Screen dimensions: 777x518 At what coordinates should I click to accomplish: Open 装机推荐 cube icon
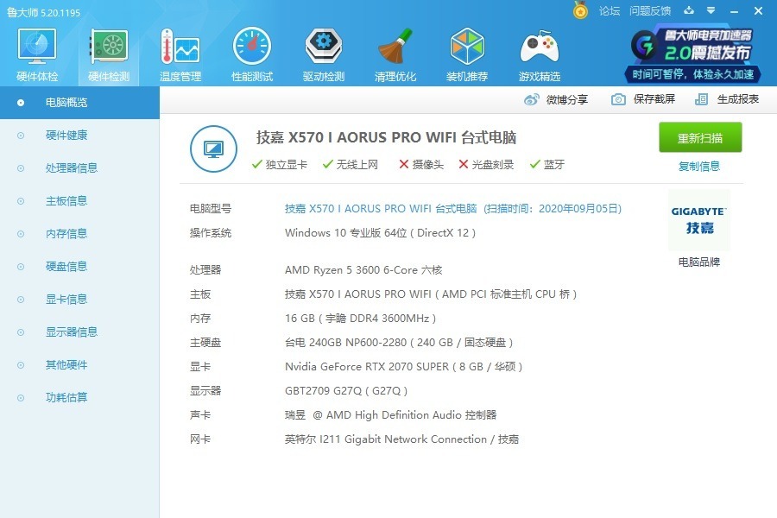(x=467, y=54)
